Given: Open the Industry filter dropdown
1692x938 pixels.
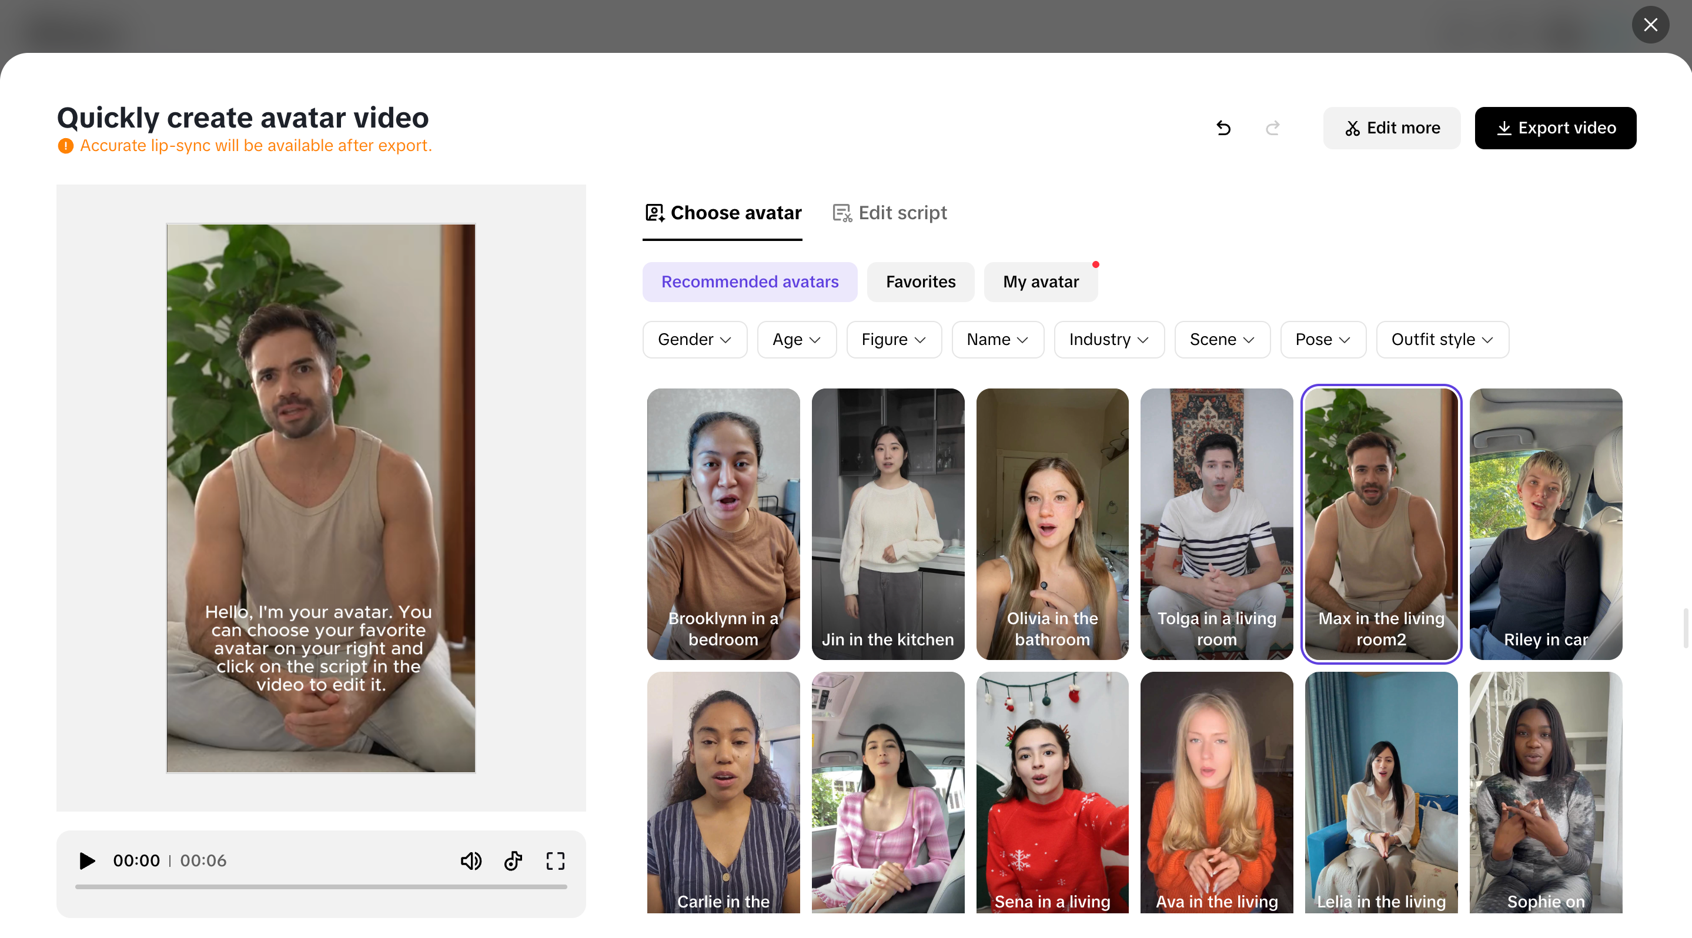Looking at the screenshot, I should pyautogui.click(x=1108, y=339).
